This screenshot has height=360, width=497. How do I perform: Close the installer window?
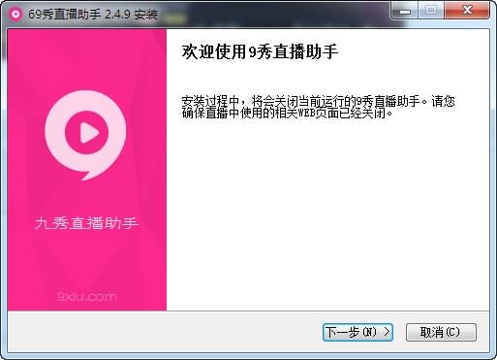pyautogui.click(x=467, y=11)
